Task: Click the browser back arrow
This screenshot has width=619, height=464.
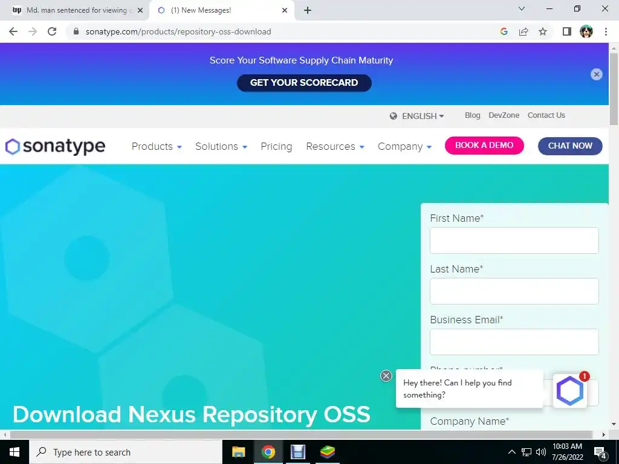Action: (13, 31)
